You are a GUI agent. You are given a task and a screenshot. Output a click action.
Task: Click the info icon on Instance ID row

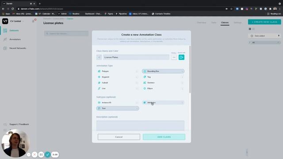point(137,102)
